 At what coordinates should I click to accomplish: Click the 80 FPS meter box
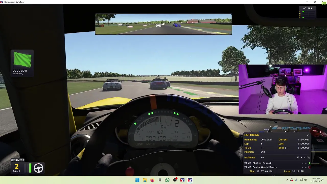(x=307, y=12)
